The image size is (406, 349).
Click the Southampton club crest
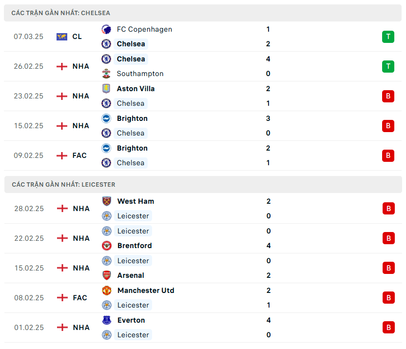[106, 74]
